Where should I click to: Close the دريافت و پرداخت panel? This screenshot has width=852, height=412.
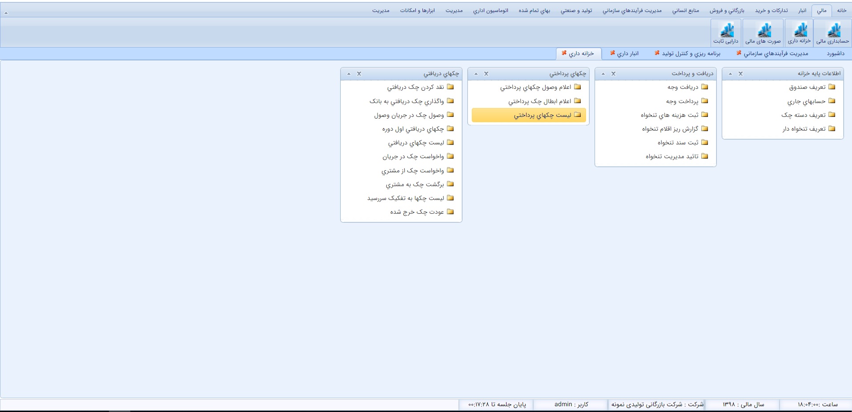(613, 74)
